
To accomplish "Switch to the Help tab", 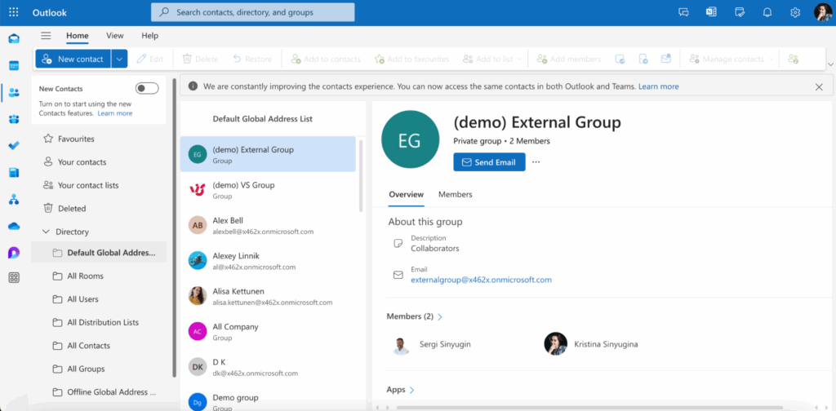I will (150, 36).
